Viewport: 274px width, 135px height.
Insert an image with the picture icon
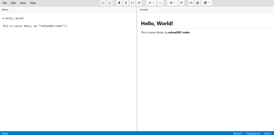pyautogui.click(x=198, y=3)
